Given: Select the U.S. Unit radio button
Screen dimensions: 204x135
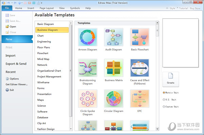Looking at the screenshot, I should point(164,99).
